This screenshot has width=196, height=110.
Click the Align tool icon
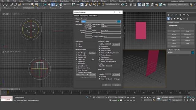click(x=126, y=5)
